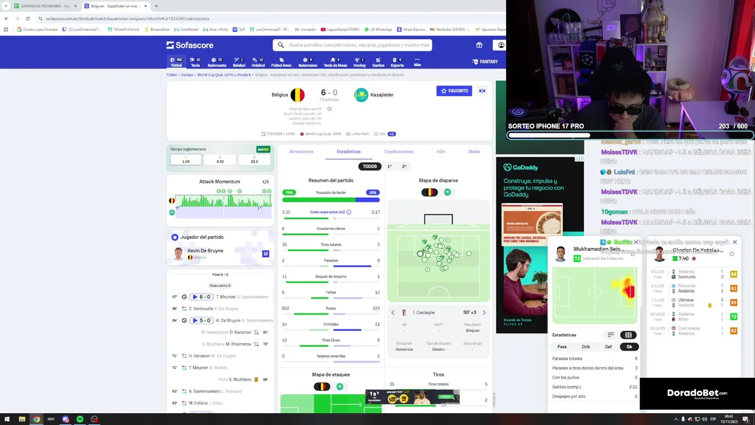Open the Sofascore home logo

click(x=190, y=45)
